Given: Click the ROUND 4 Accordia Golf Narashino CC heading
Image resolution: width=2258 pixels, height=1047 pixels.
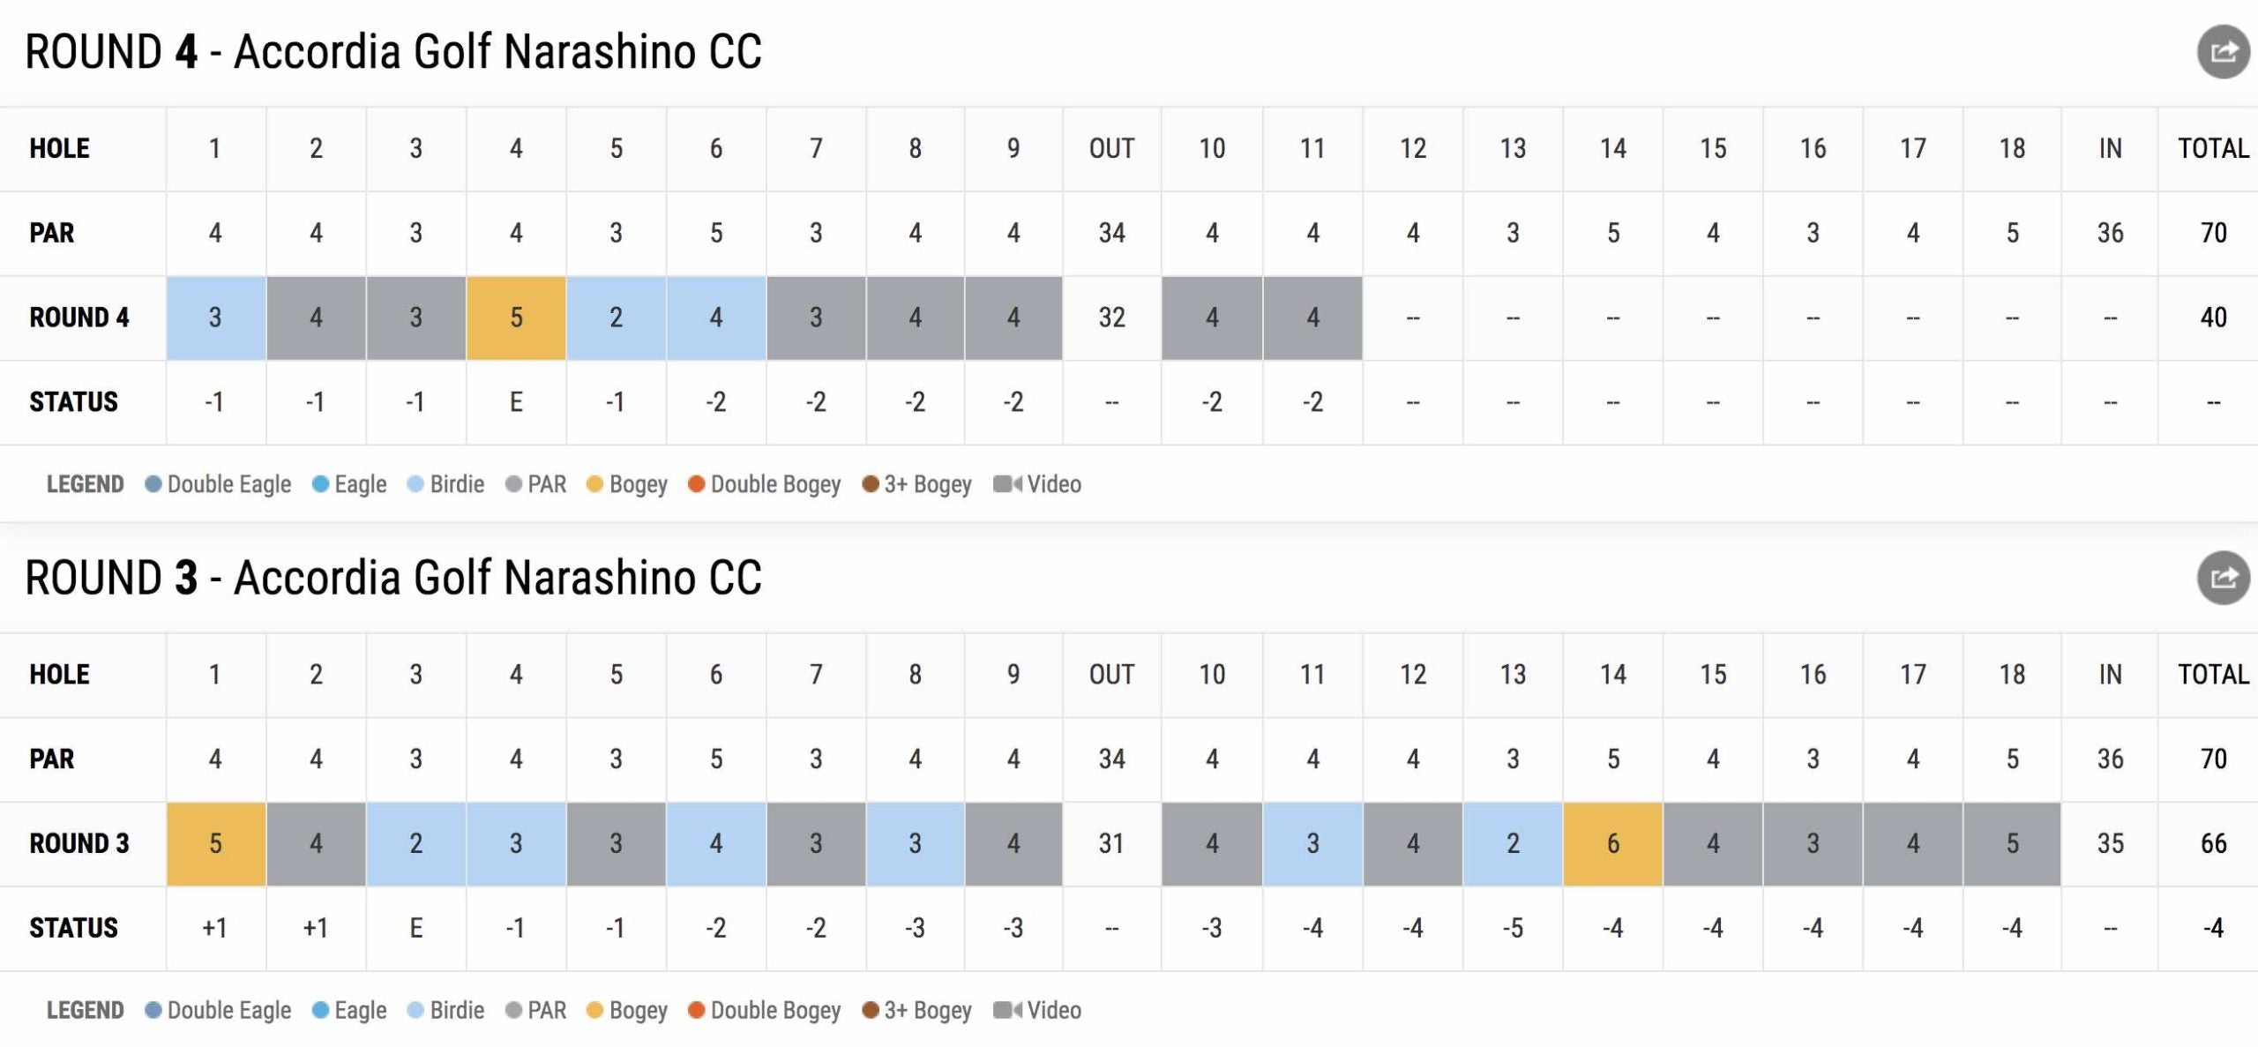Looking at the screenshot, I should coord(393,52).
